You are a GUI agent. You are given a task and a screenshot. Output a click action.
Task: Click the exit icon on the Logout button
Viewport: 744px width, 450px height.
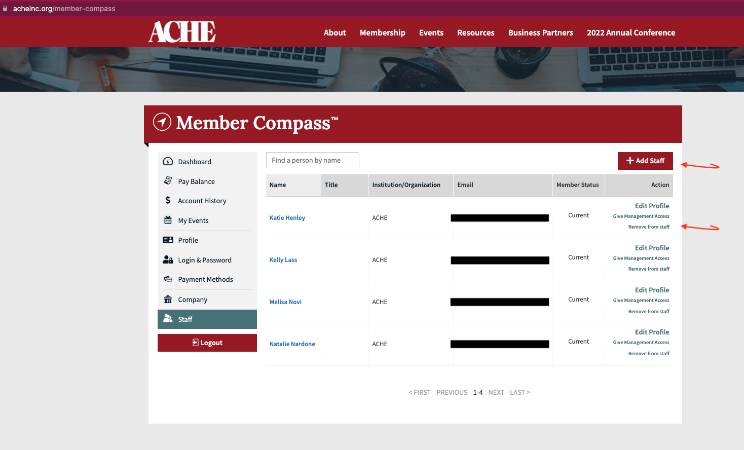point(195,343)
